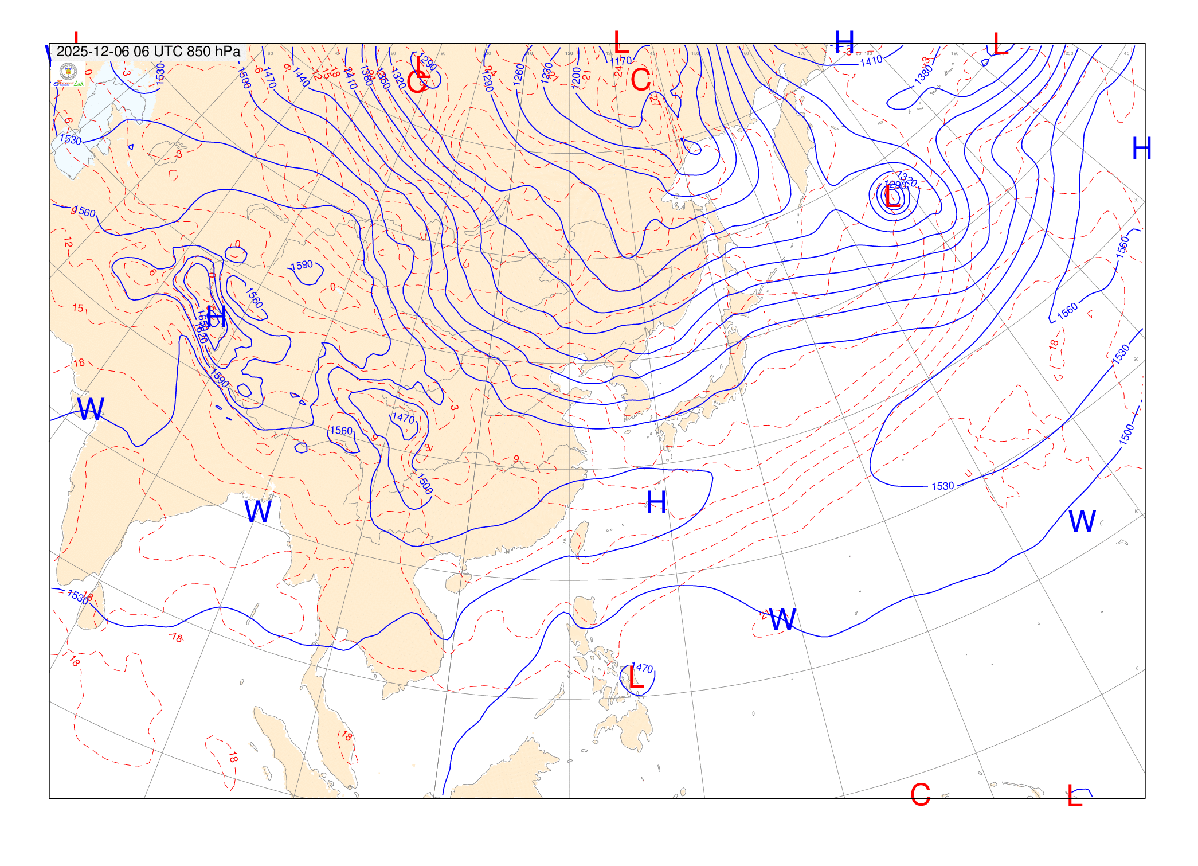Click the blue W east of the Philippines
This screenshot has height=866, width=1198.
coord(782,620)
